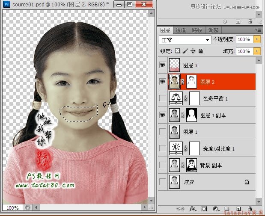Click the canvas horizontal scroll right arrow
This screenshot has width=265, height=216.
(x=144, y=207)
